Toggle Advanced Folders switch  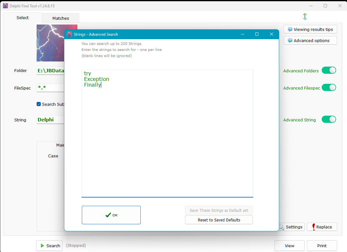(329, 70)
